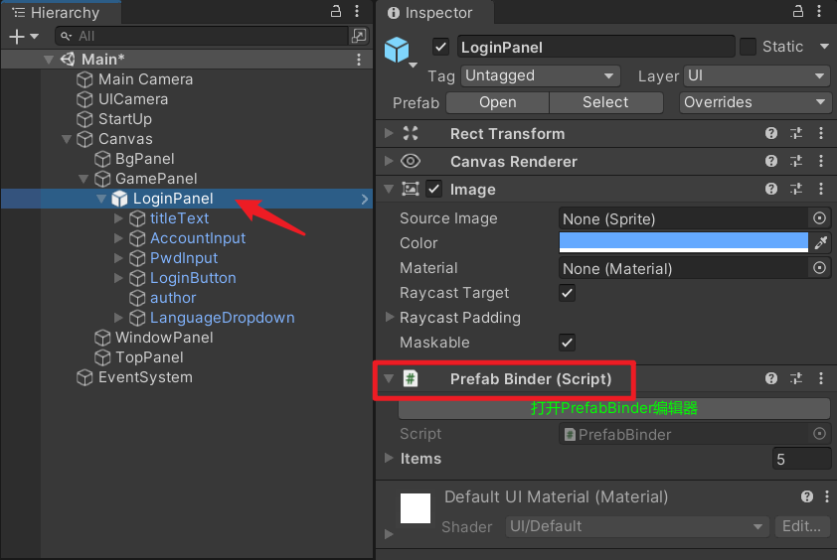Click the Hierarchy search field

202,36
